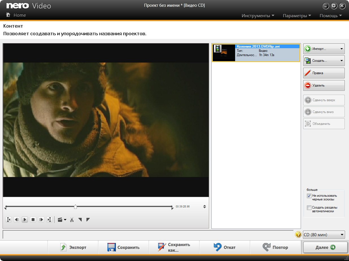
Task: Open the Параметры menu
Action: coord(297,16)
